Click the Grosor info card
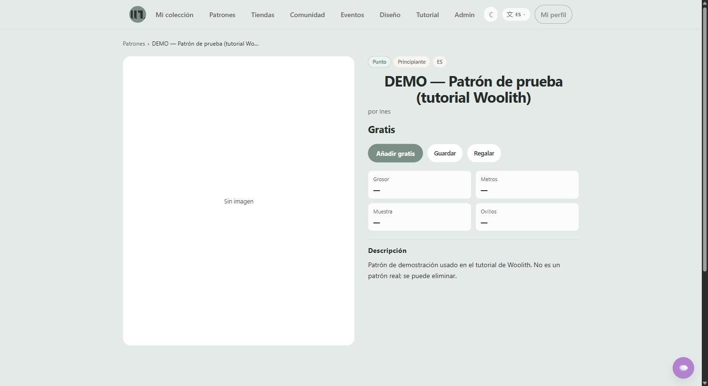Screen dimensions: 708x386 [x=419, y=185]
